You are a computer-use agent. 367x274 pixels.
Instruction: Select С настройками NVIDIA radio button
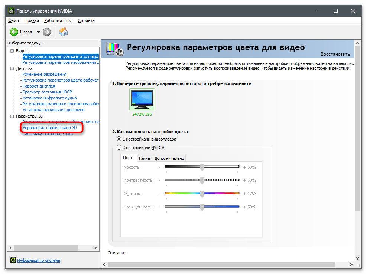(119, 148)
